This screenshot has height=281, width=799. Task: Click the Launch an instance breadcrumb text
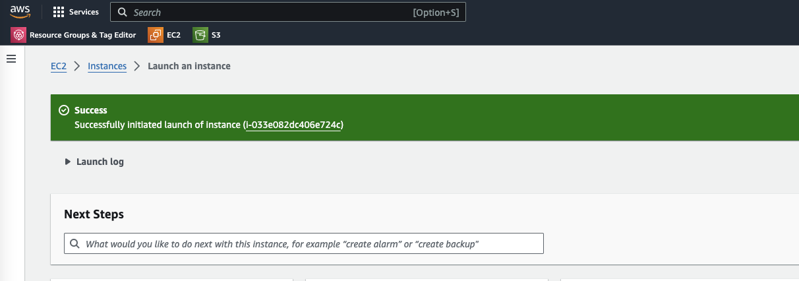click(x=189, y=66)
